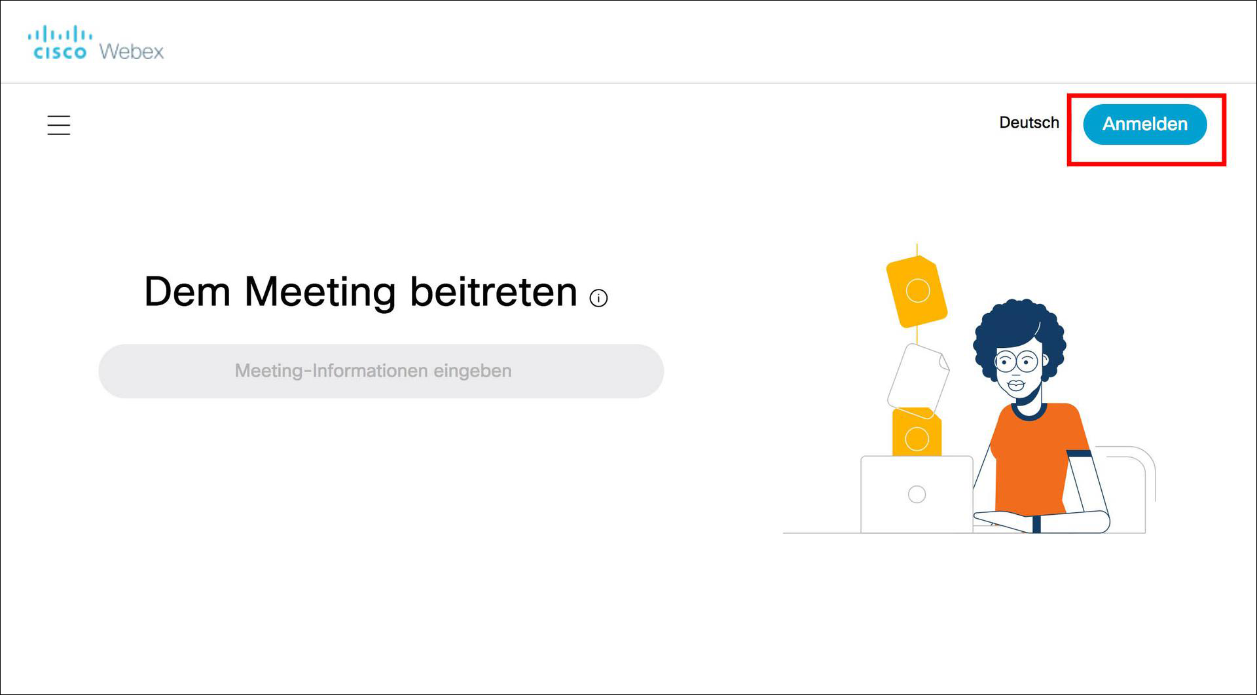The image size is (1257, 695).
Task: Click the Webex wordmark in the header
Action: (132, 51)
